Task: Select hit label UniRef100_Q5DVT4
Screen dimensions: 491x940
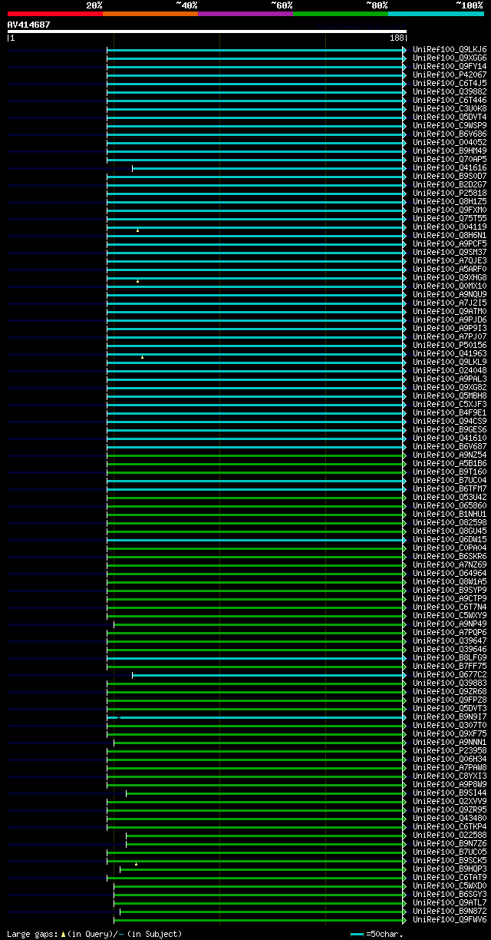Action: [450, 118]
